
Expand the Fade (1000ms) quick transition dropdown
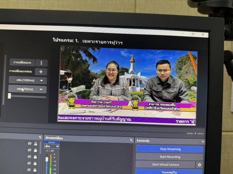click(28, 80)
